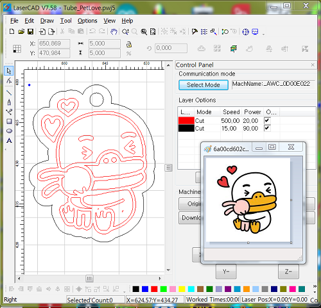
Task: Open the Draw menu
Action: pyautogui.click(x=47, y=20)
